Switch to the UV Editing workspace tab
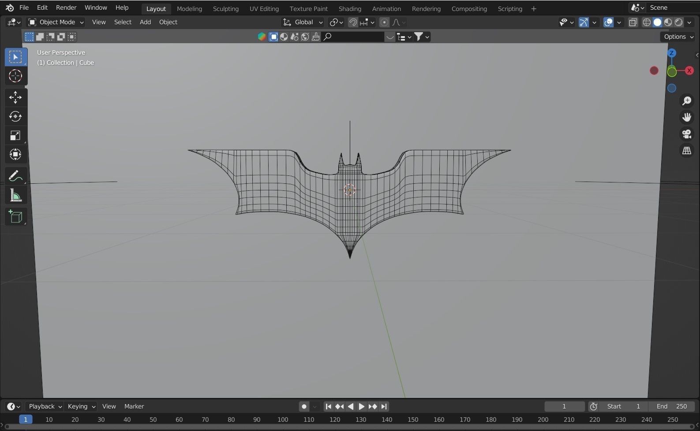700x431 pixels. point(264,9)
